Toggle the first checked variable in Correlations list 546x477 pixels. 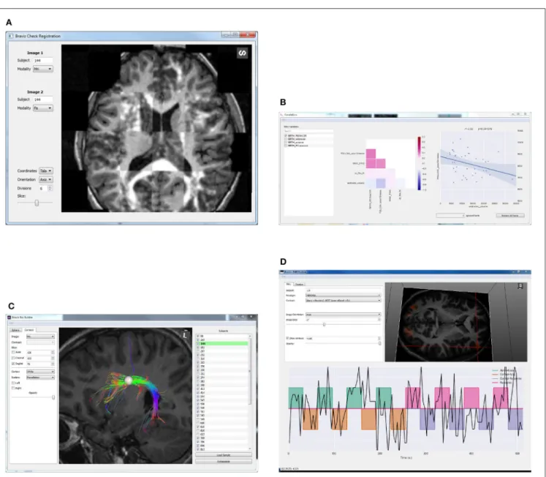click(286, 135)
